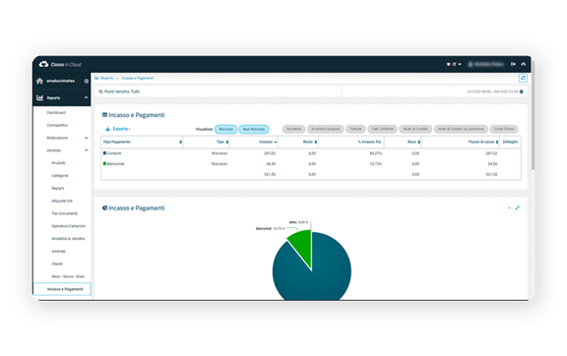Open Modalità di Vendita in sidebar

click(x=68, y=239)
